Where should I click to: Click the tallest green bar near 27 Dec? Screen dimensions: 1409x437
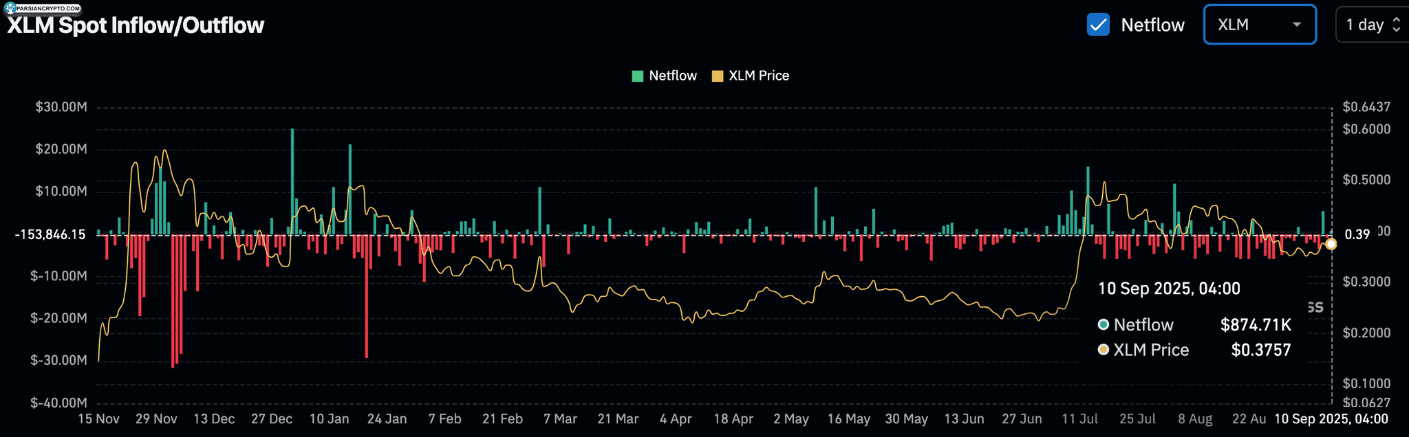tap(292, 179)
